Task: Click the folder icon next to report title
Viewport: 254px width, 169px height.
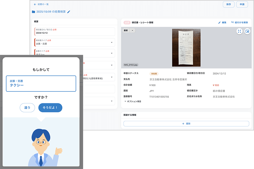Action: click(x=33, y=12)
